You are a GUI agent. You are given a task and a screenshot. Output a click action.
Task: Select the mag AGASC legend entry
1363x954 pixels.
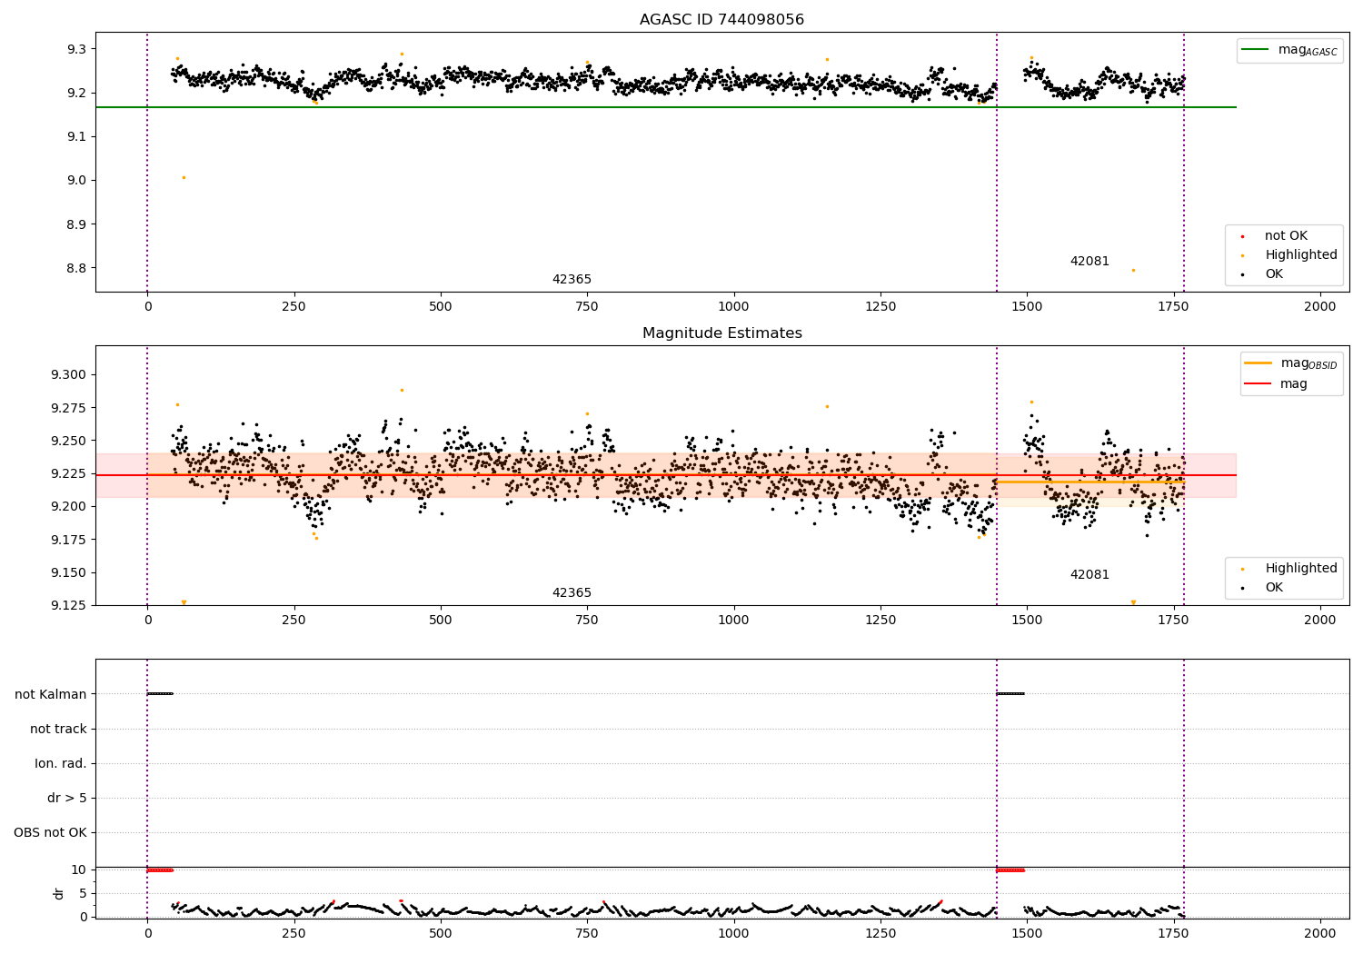[x=1289, y=50]
